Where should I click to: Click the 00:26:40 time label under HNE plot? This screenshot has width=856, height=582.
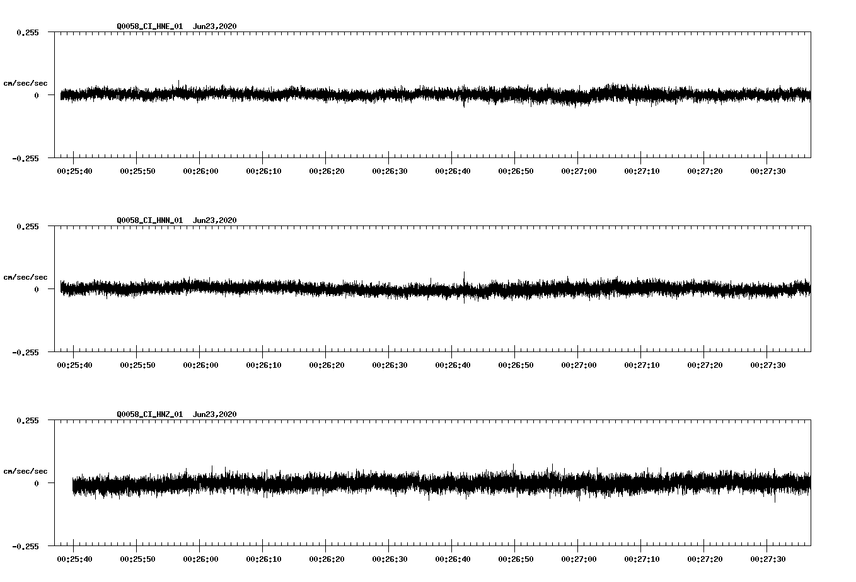pyautogui.click(x=453, y=171)
